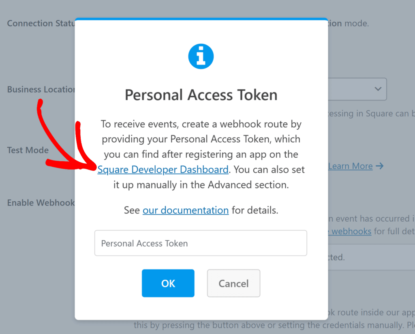This screenshot has height=334, width=415.
Task: Select the Test Mode label
Action: click(28, 150)
